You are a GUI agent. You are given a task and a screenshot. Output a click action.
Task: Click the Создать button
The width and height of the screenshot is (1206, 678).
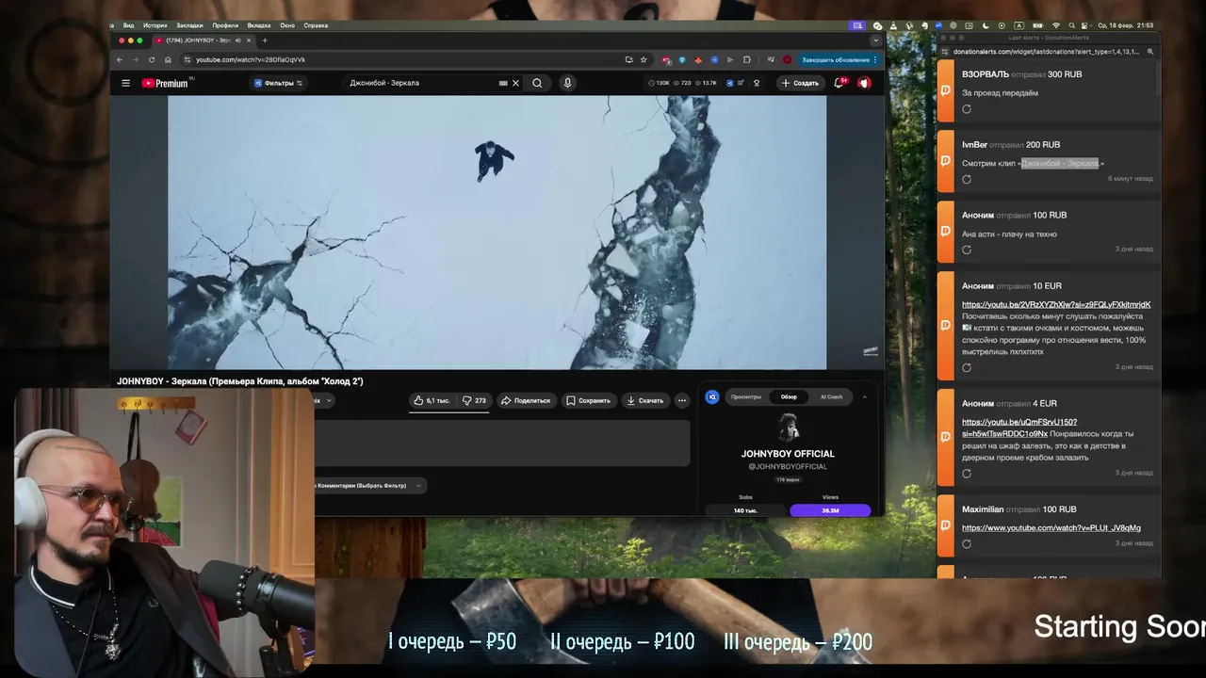[799, 83]
